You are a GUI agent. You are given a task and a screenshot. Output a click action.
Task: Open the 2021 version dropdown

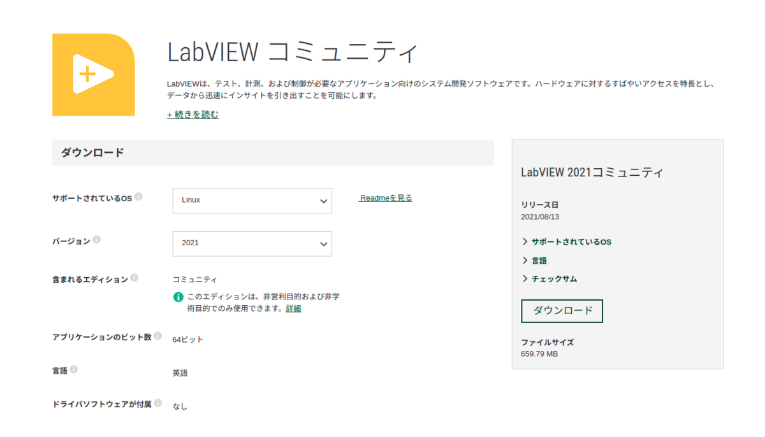point(252,243)
